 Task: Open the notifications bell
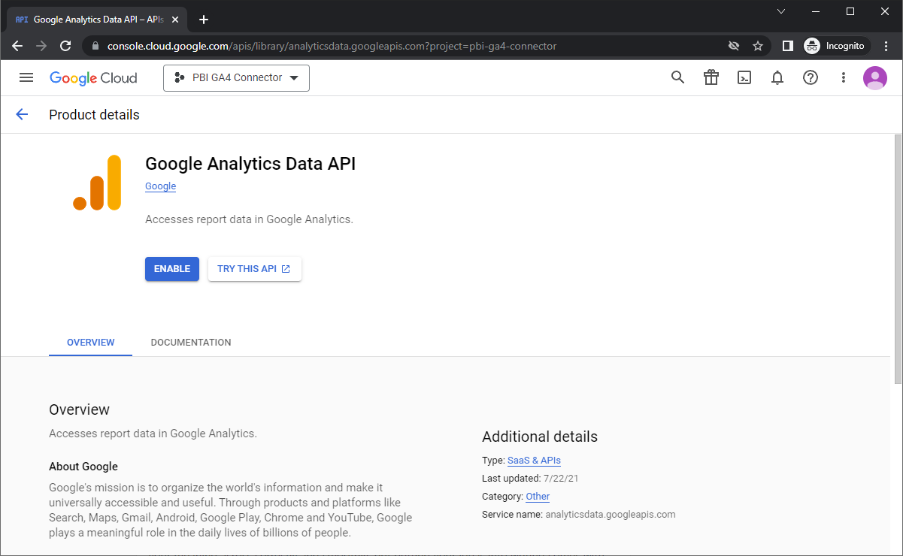pos(777,77)
